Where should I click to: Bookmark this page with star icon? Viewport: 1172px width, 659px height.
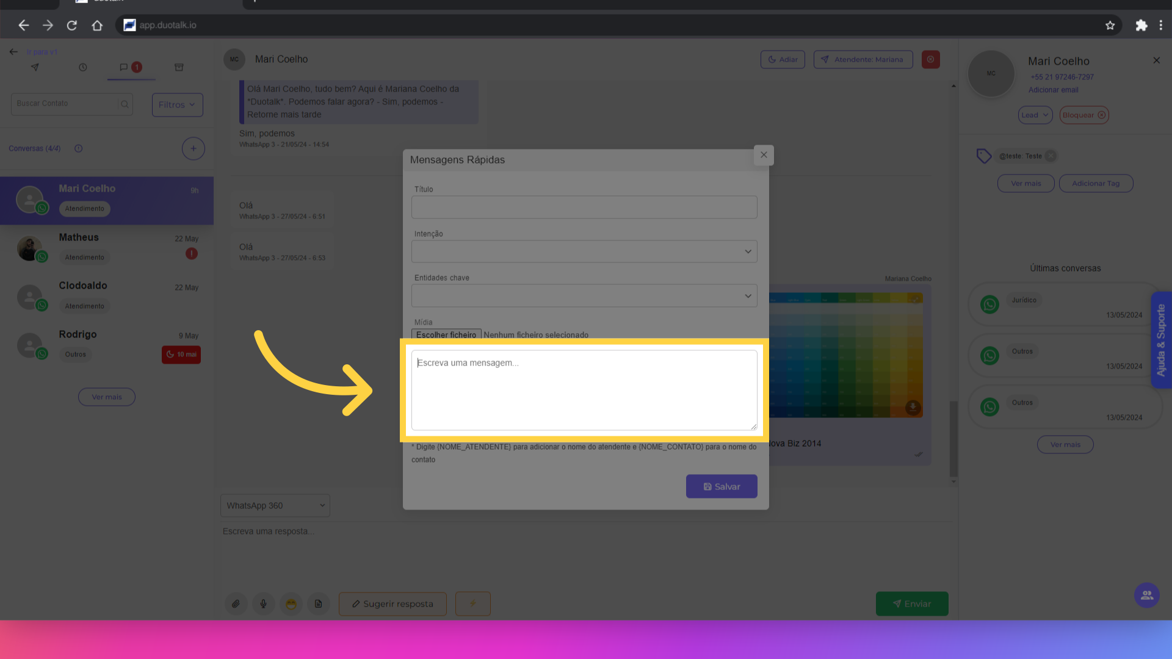click(1110, 25)
